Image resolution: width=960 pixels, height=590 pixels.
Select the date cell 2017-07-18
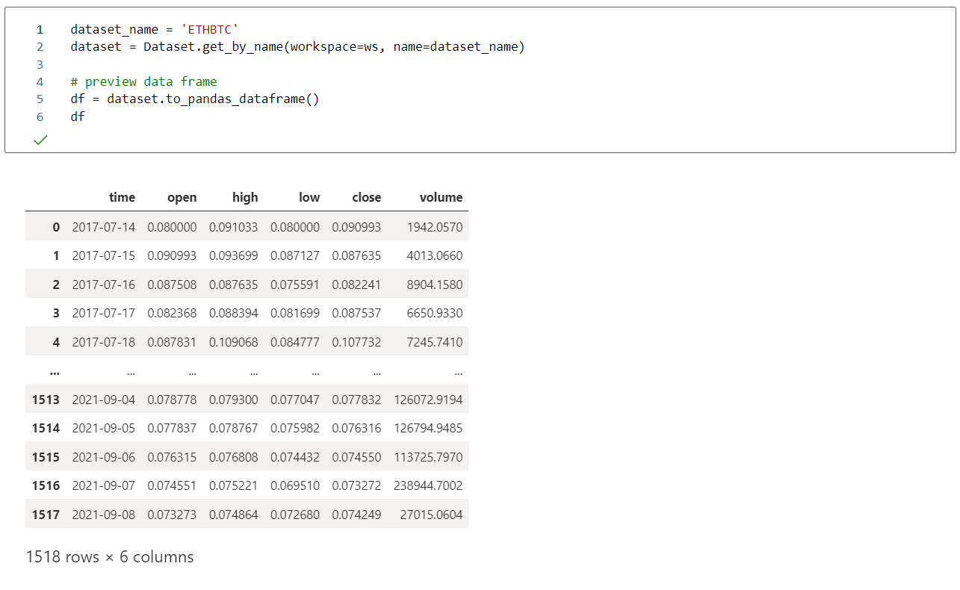click(104, 341)
